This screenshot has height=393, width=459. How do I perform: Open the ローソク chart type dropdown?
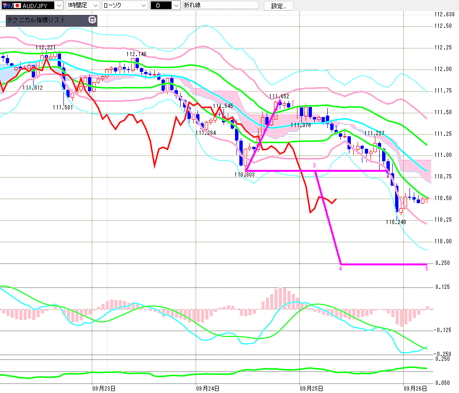[x=125, y=5]
